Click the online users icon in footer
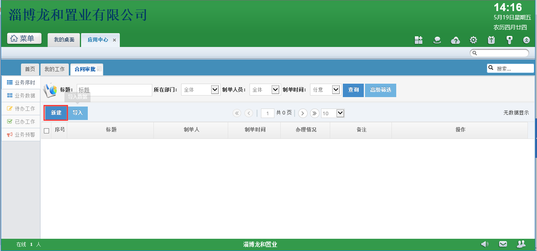This screenshot has height=251, width=537. click(521, 244)
